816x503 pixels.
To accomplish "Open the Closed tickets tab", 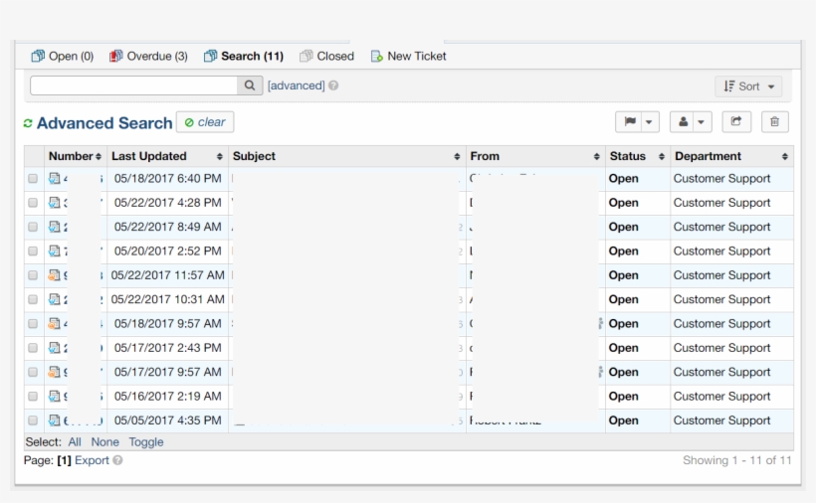I will tap(326, 57).
